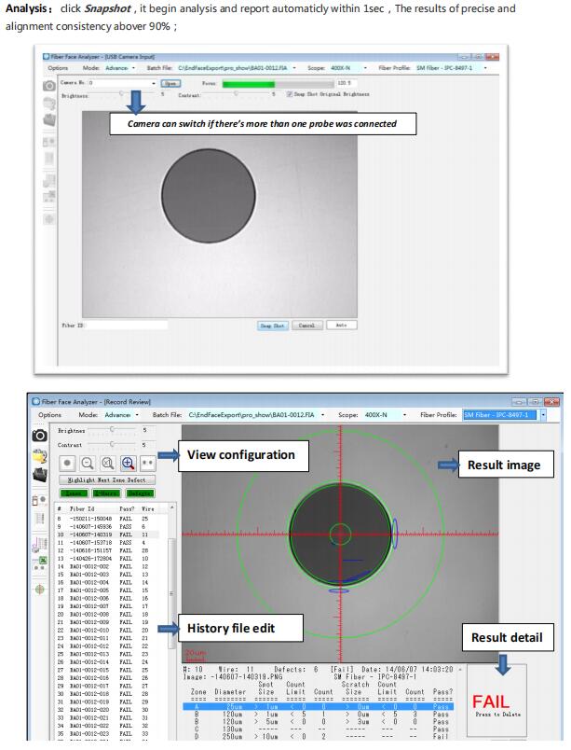Open the Camera No. dropdown
Viewport: 571px width, 750px height.
[154, 83]
